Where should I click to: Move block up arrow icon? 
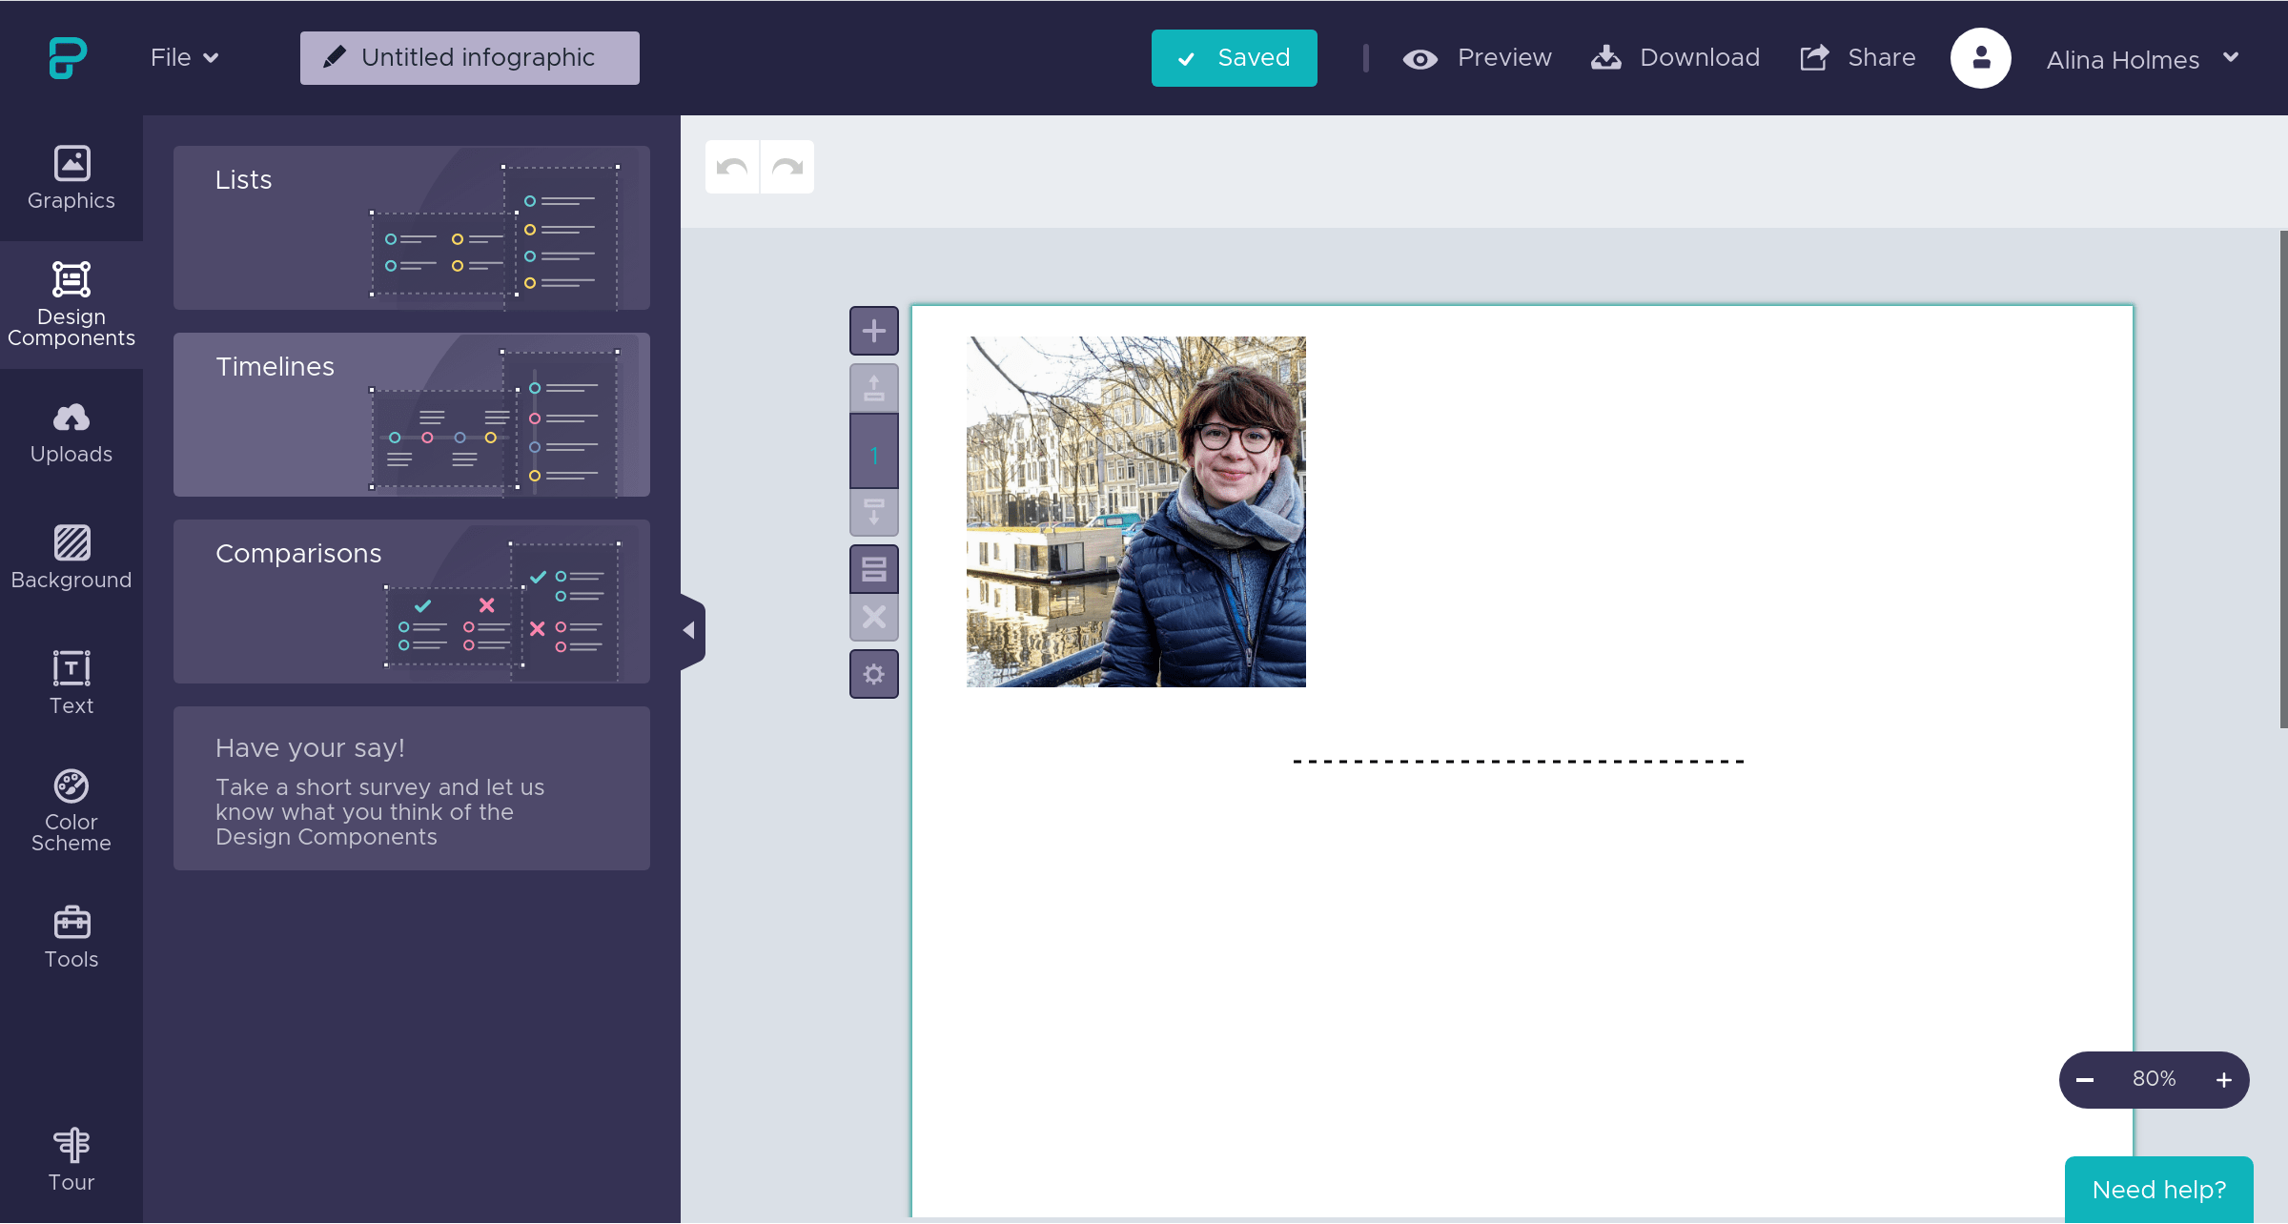pos(874,388)
